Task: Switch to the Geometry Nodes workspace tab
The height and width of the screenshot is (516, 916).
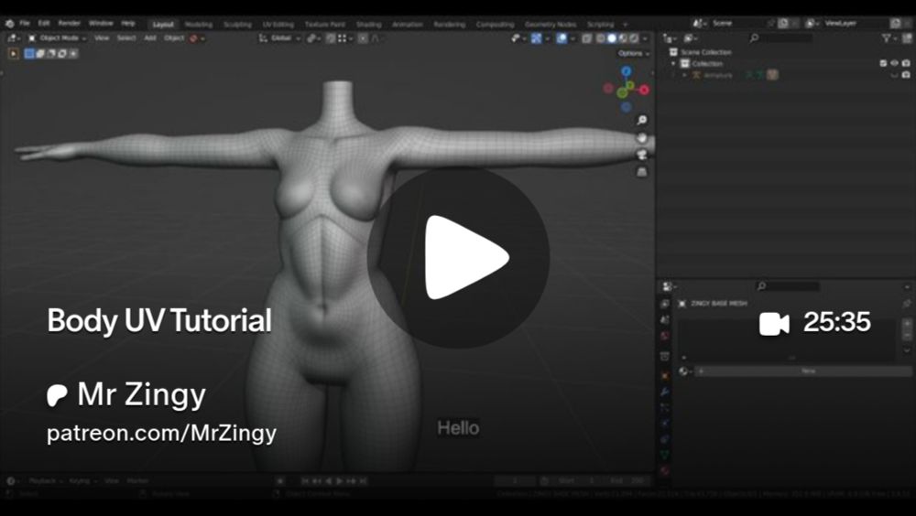Action: 551,25
